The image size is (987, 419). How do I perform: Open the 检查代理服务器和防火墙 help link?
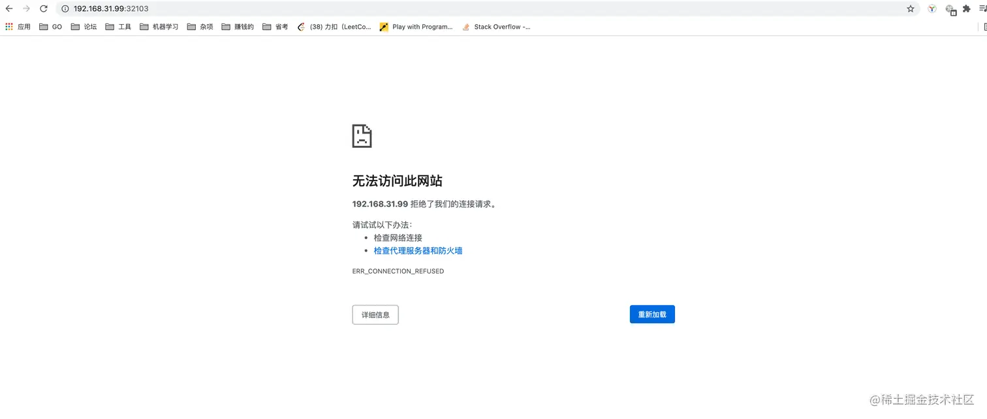point(418,250)
